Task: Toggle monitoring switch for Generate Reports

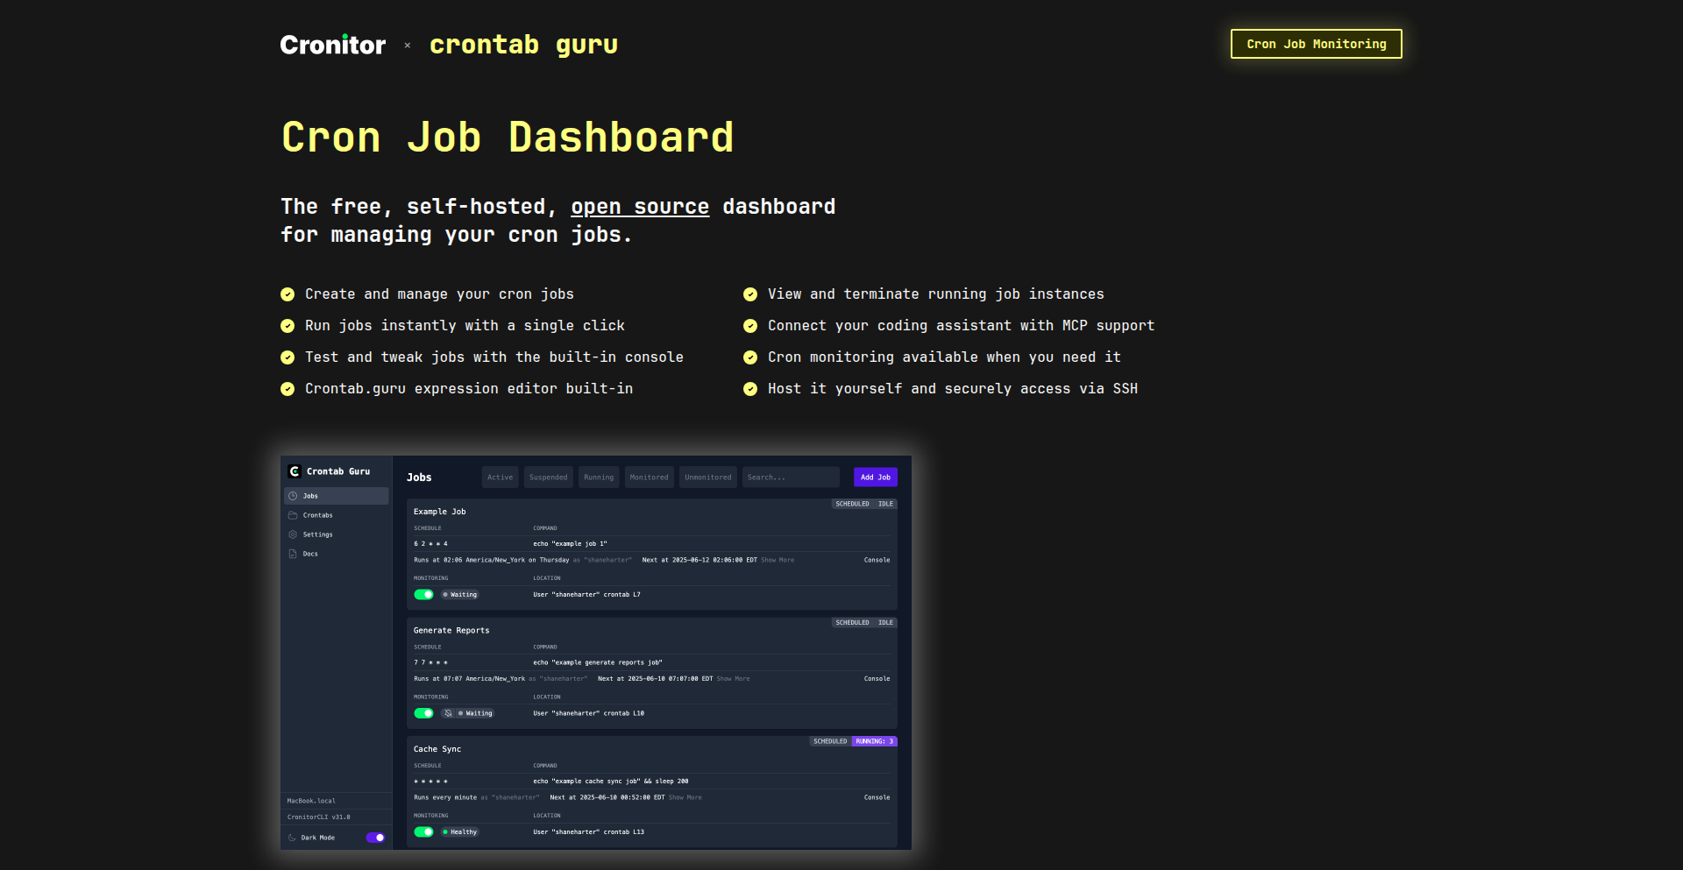Action: (423, 713)
